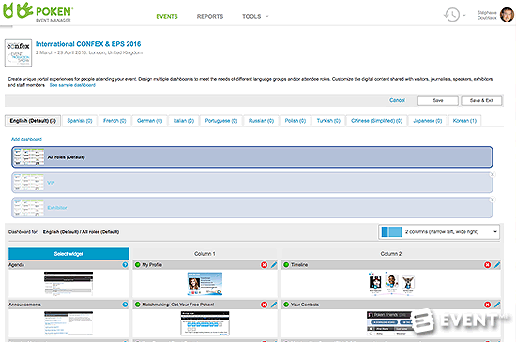
Task: Edit the Your Contacts widget with its pencil icon
Action: [x=497, y=305]
